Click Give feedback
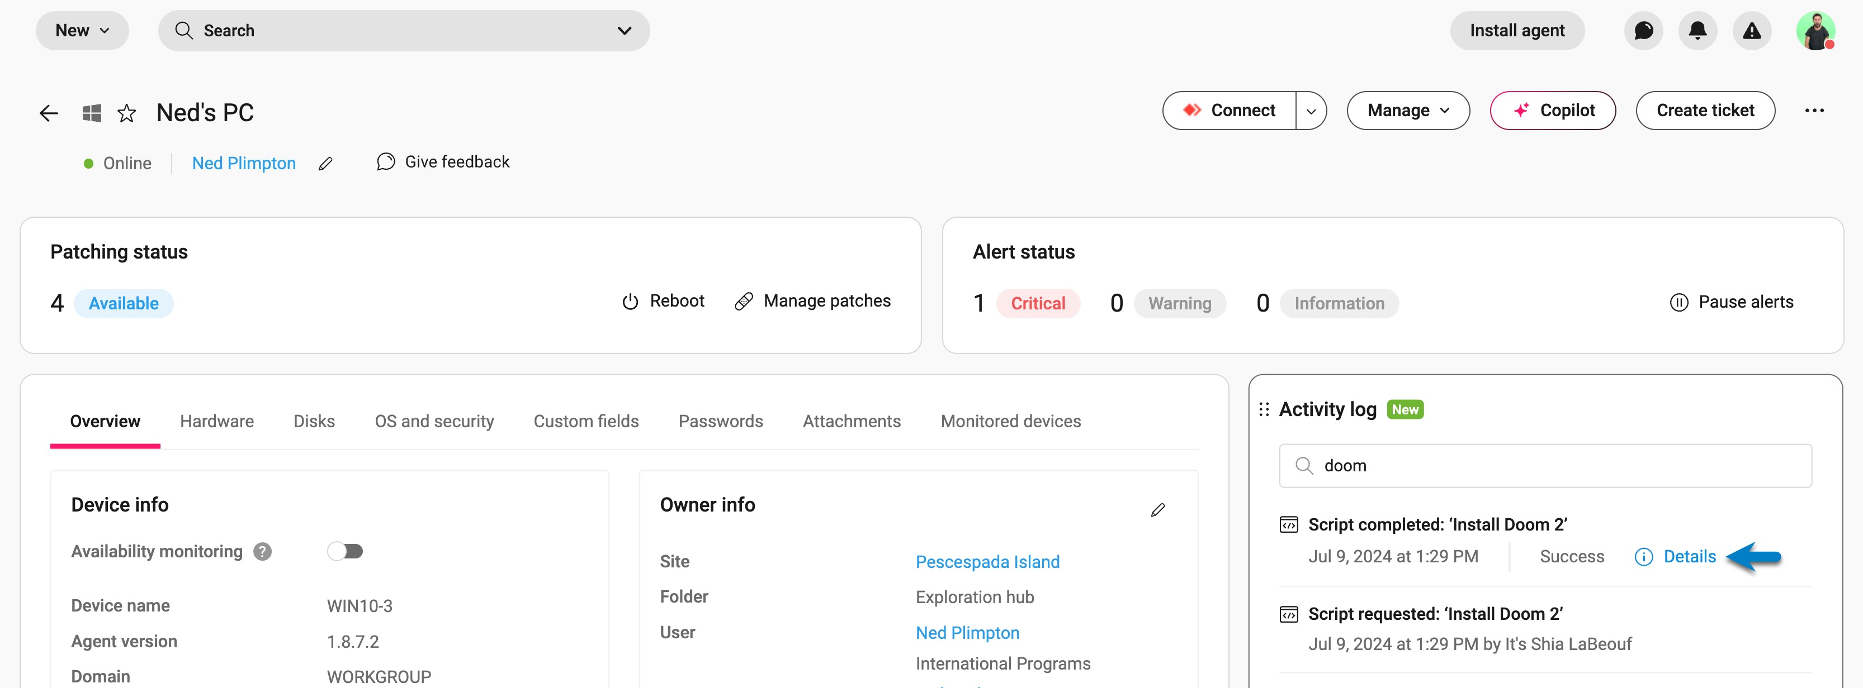The image size is (1863, 688). (443, 162)
